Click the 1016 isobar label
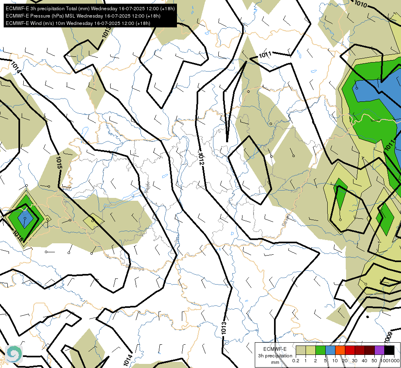 coord(18,236)
